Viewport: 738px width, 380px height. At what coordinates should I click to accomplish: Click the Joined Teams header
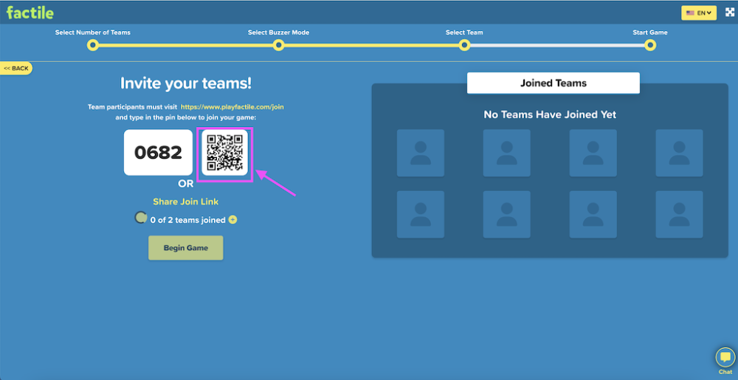[x=553, y=83]
